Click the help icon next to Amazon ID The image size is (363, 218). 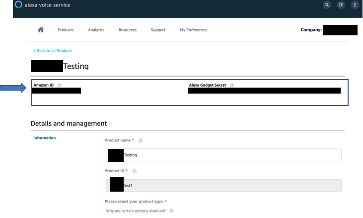coord(59,85)
